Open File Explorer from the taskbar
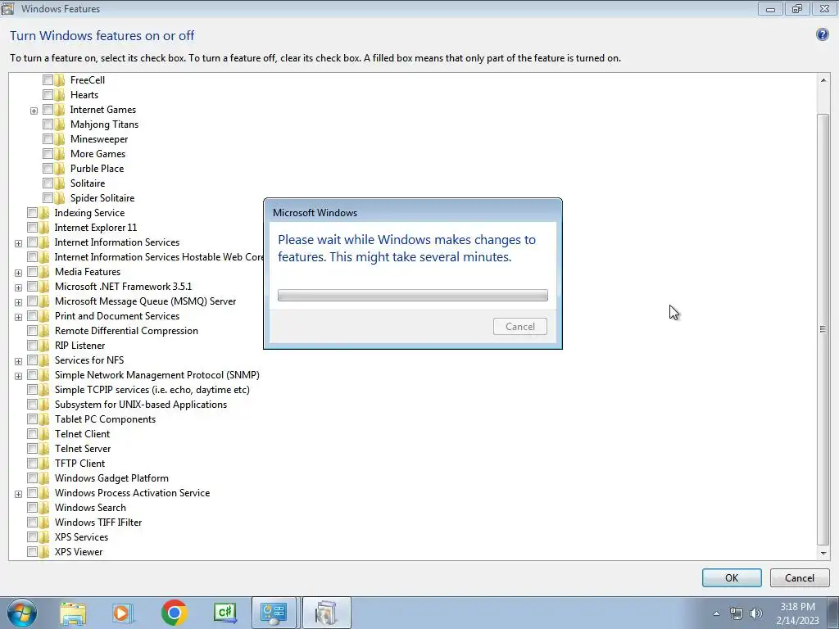This screenshot has height=629, width=839. coord(73,613)
